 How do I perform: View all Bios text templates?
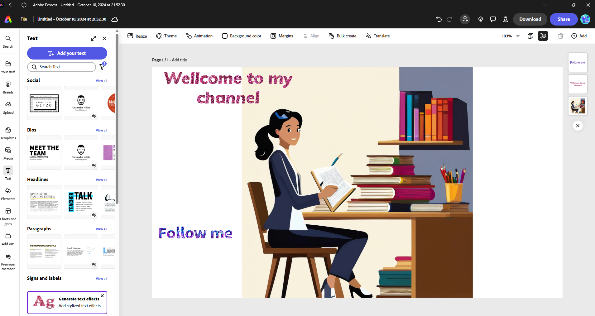pos(101,130)
